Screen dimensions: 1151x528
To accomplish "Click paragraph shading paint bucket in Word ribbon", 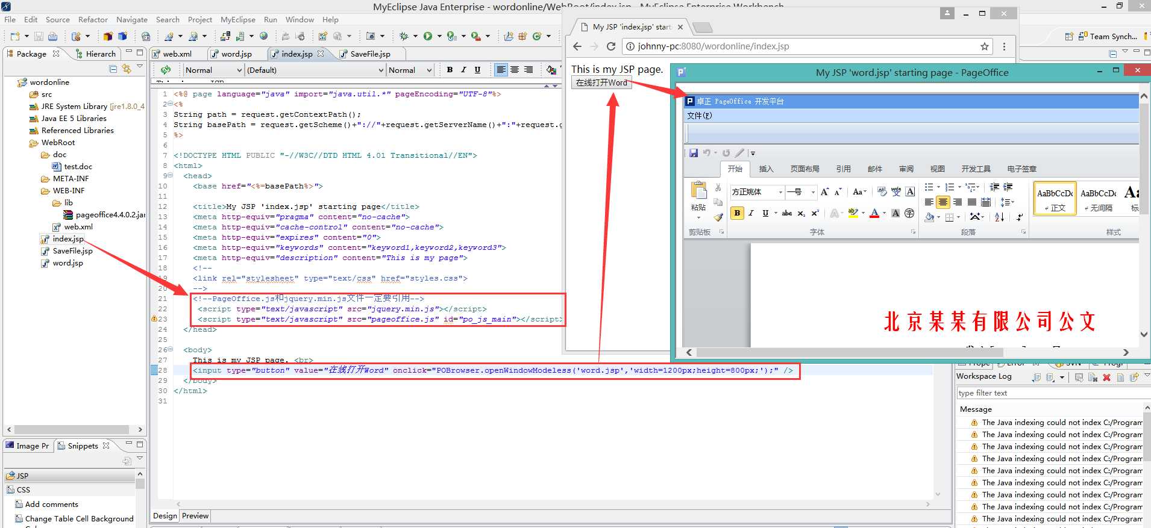I will [x=929, y=217].
